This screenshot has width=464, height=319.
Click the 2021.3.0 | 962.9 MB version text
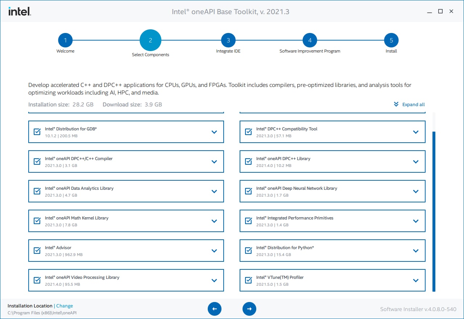[x=64, y=255]
